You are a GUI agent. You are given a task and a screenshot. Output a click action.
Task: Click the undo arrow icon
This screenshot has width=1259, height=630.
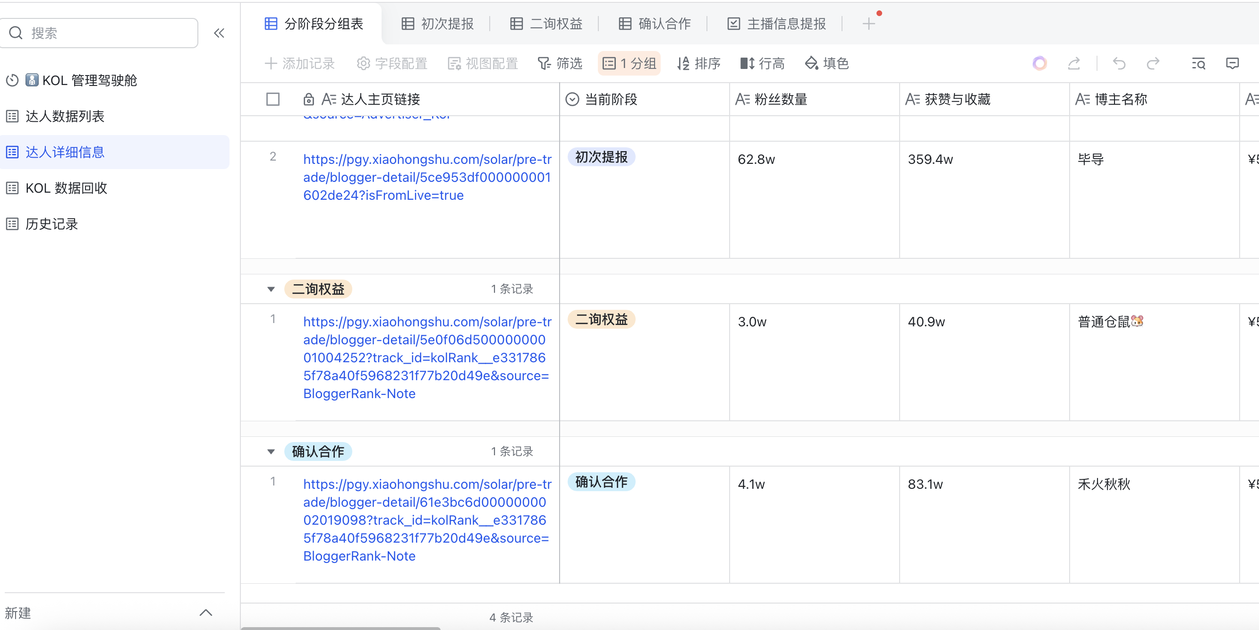click(1119, 64)
